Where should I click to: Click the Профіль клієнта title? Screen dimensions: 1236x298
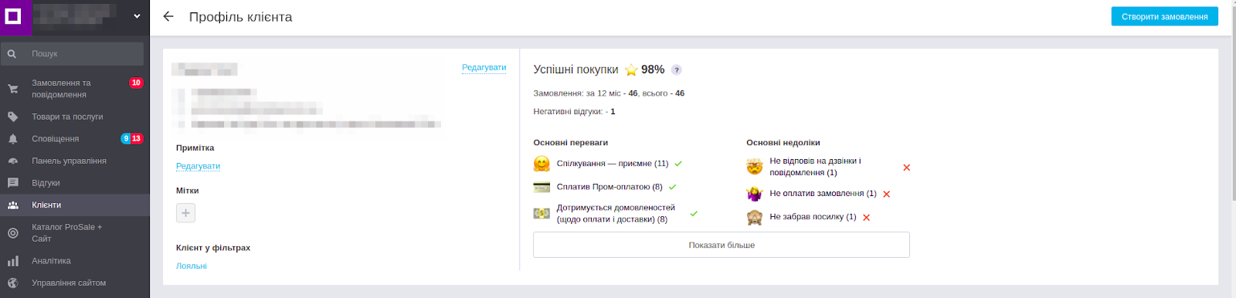click(x=241, y=17)
